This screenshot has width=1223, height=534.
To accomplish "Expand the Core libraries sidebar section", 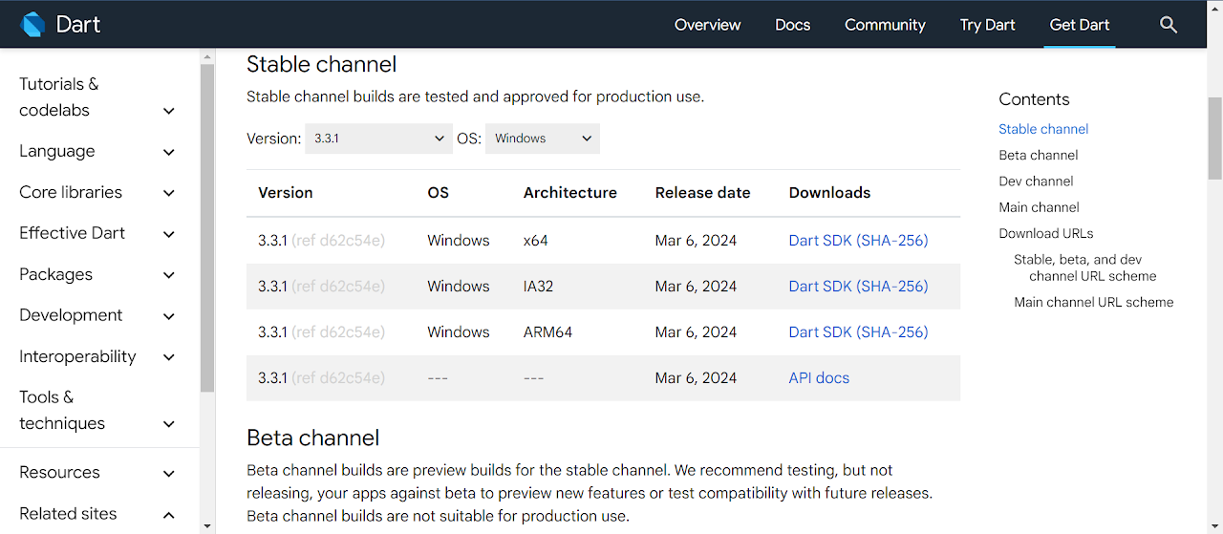I will point(98,192).
